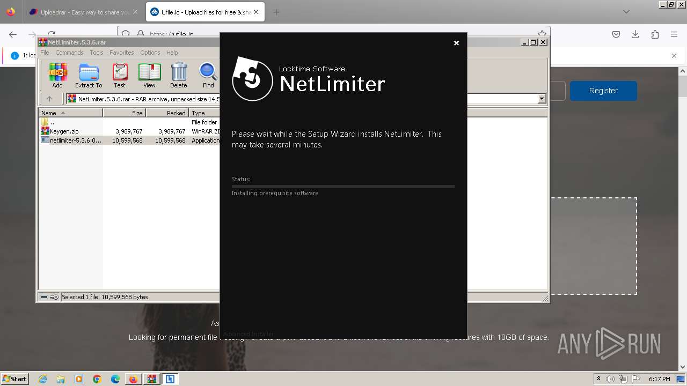The width and height of the screenshot is (687, 386).
Task: Open Firefox Pocket save icon
Action: pos(616,34)
